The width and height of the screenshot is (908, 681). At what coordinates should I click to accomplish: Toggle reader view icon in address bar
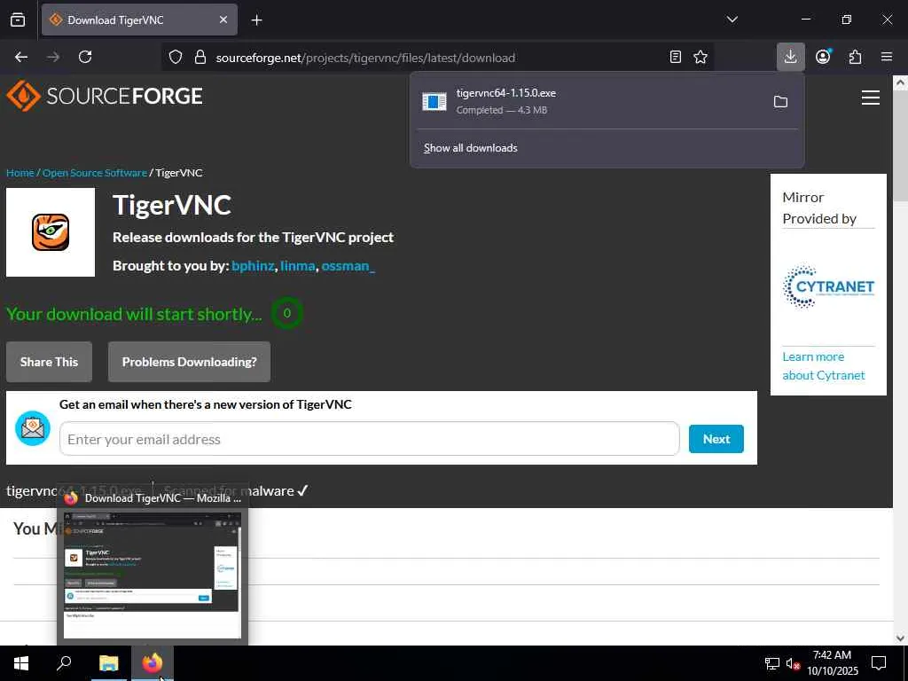coord(675,57)
